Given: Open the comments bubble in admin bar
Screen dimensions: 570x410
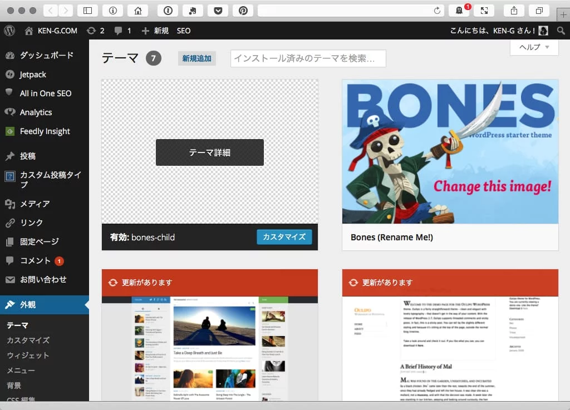Looking at the screenshot, I should pos(122,31).
